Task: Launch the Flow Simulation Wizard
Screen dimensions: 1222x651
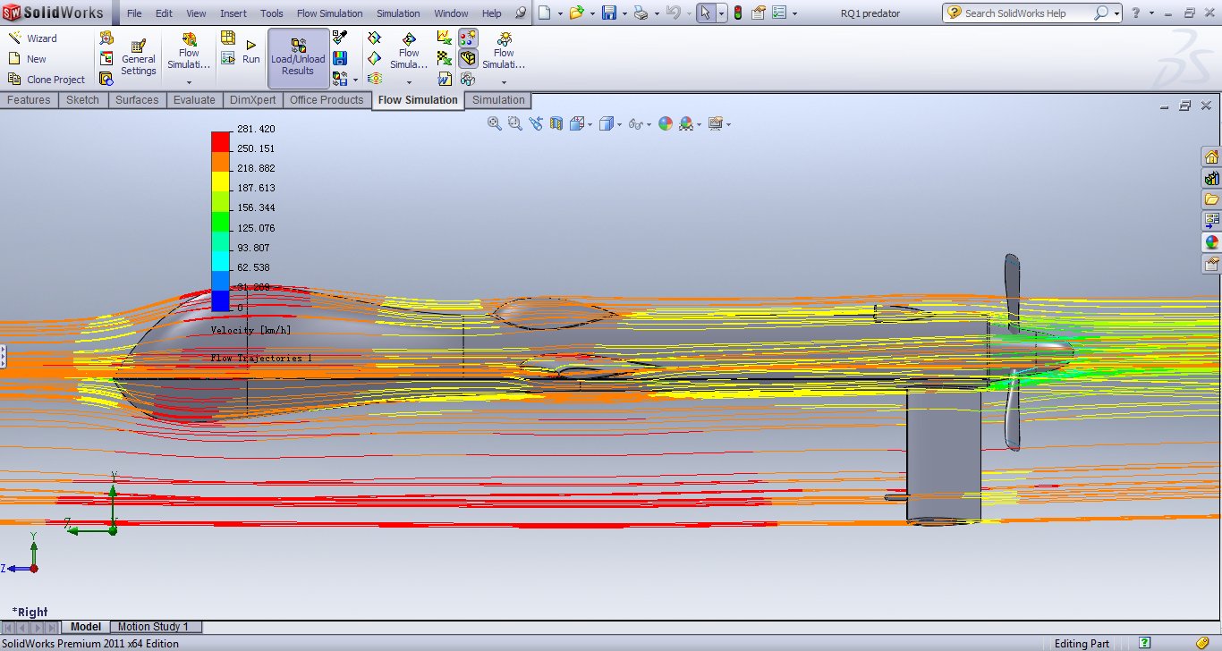Action: 32,38
